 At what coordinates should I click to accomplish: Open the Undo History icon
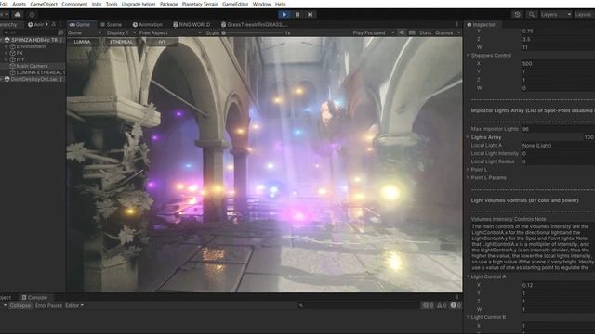[x=517, y=15]
